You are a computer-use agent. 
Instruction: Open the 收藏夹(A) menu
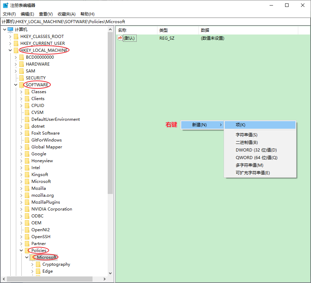click(67, 14)
